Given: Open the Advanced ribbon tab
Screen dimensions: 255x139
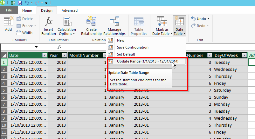Looking at the screenshot, I should 69,10.
